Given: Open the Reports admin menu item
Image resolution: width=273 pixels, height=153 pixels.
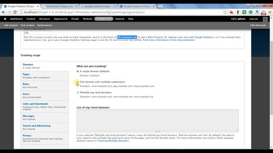Looking at the screenshot, I should coord(120,19).
